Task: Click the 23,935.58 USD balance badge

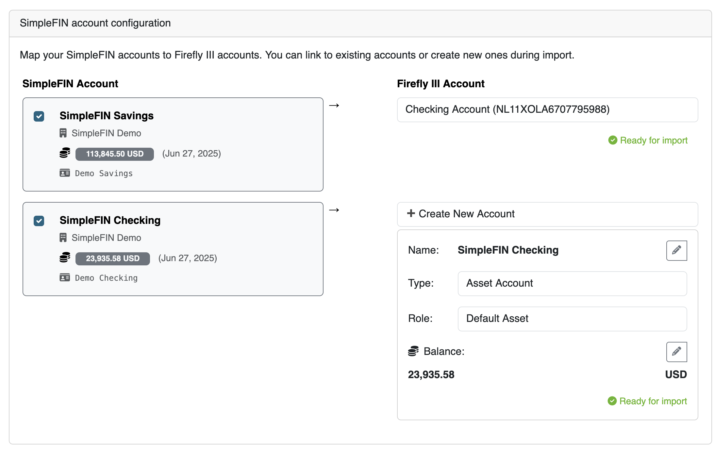Action: (112, 259)
